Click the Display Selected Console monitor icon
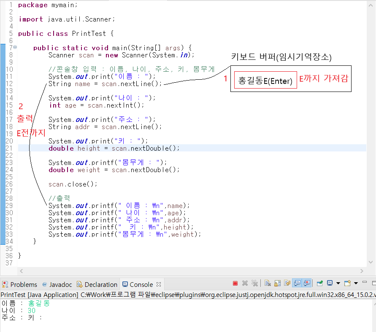 (x=330, y=283)
